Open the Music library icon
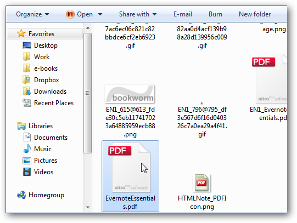297x223 pixels. pyautogui.click(x=27, y=148)
